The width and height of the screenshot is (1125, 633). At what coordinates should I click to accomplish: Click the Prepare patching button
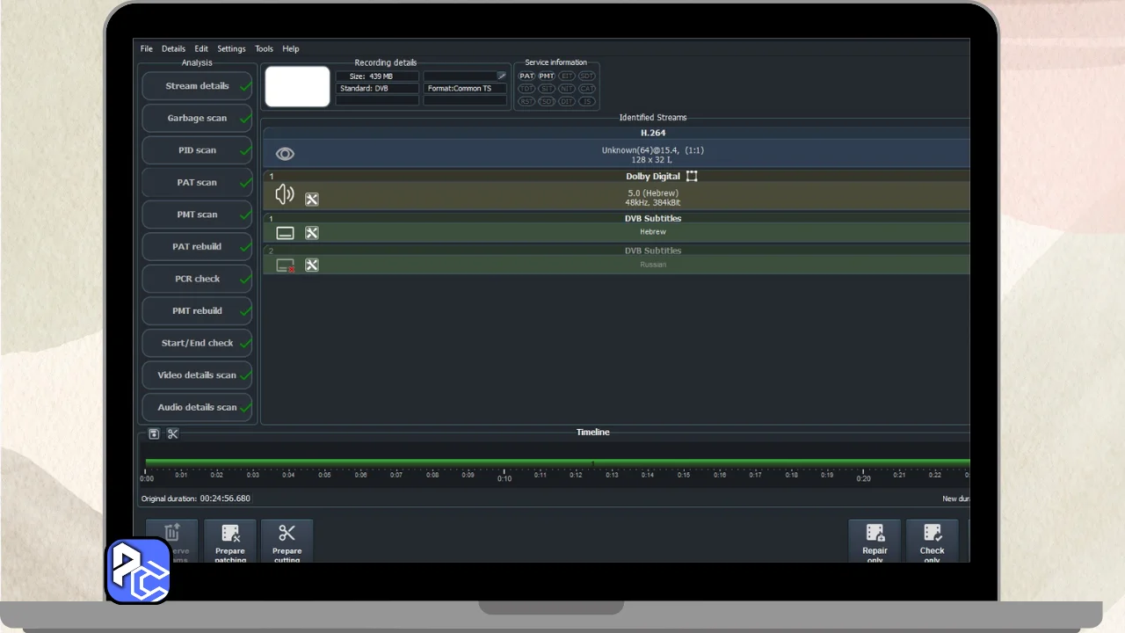point(230,542)
